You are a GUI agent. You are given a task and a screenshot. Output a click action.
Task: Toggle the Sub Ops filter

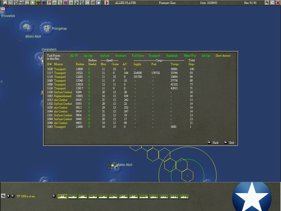coord(206,55)
